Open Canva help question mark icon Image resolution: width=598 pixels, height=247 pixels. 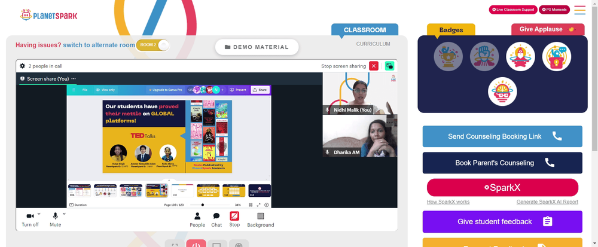(x=267, y=205)
